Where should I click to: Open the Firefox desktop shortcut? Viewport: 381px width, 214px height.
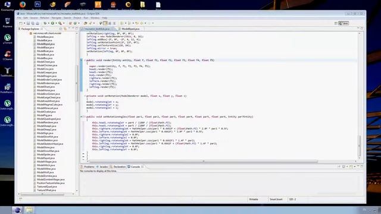23,5
